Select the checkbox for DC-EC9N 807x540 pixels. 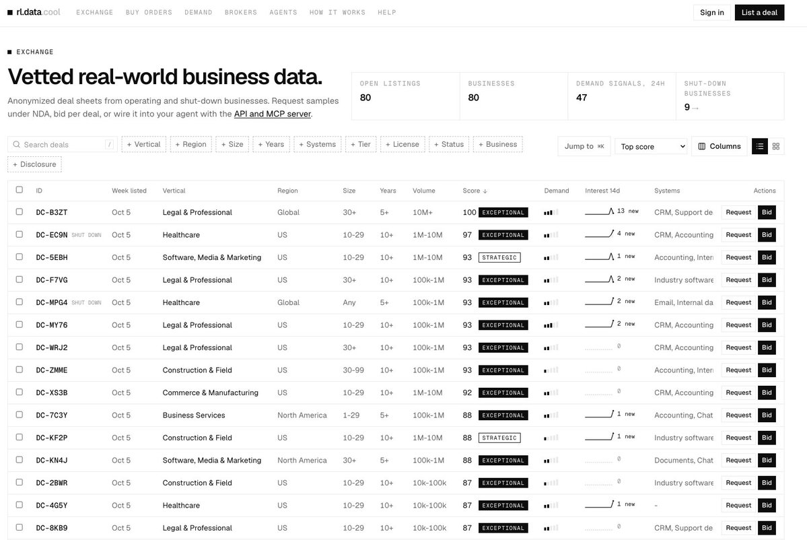[19, 234]
